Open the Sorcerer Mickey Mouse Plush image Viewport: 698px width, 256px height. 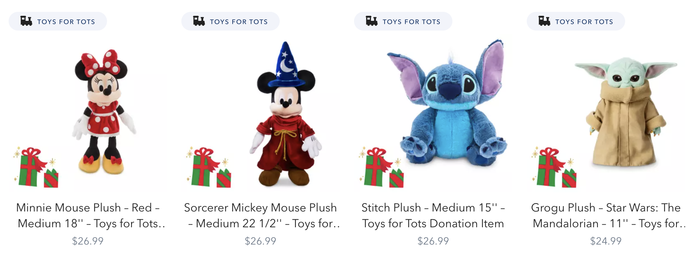point(286,114)
